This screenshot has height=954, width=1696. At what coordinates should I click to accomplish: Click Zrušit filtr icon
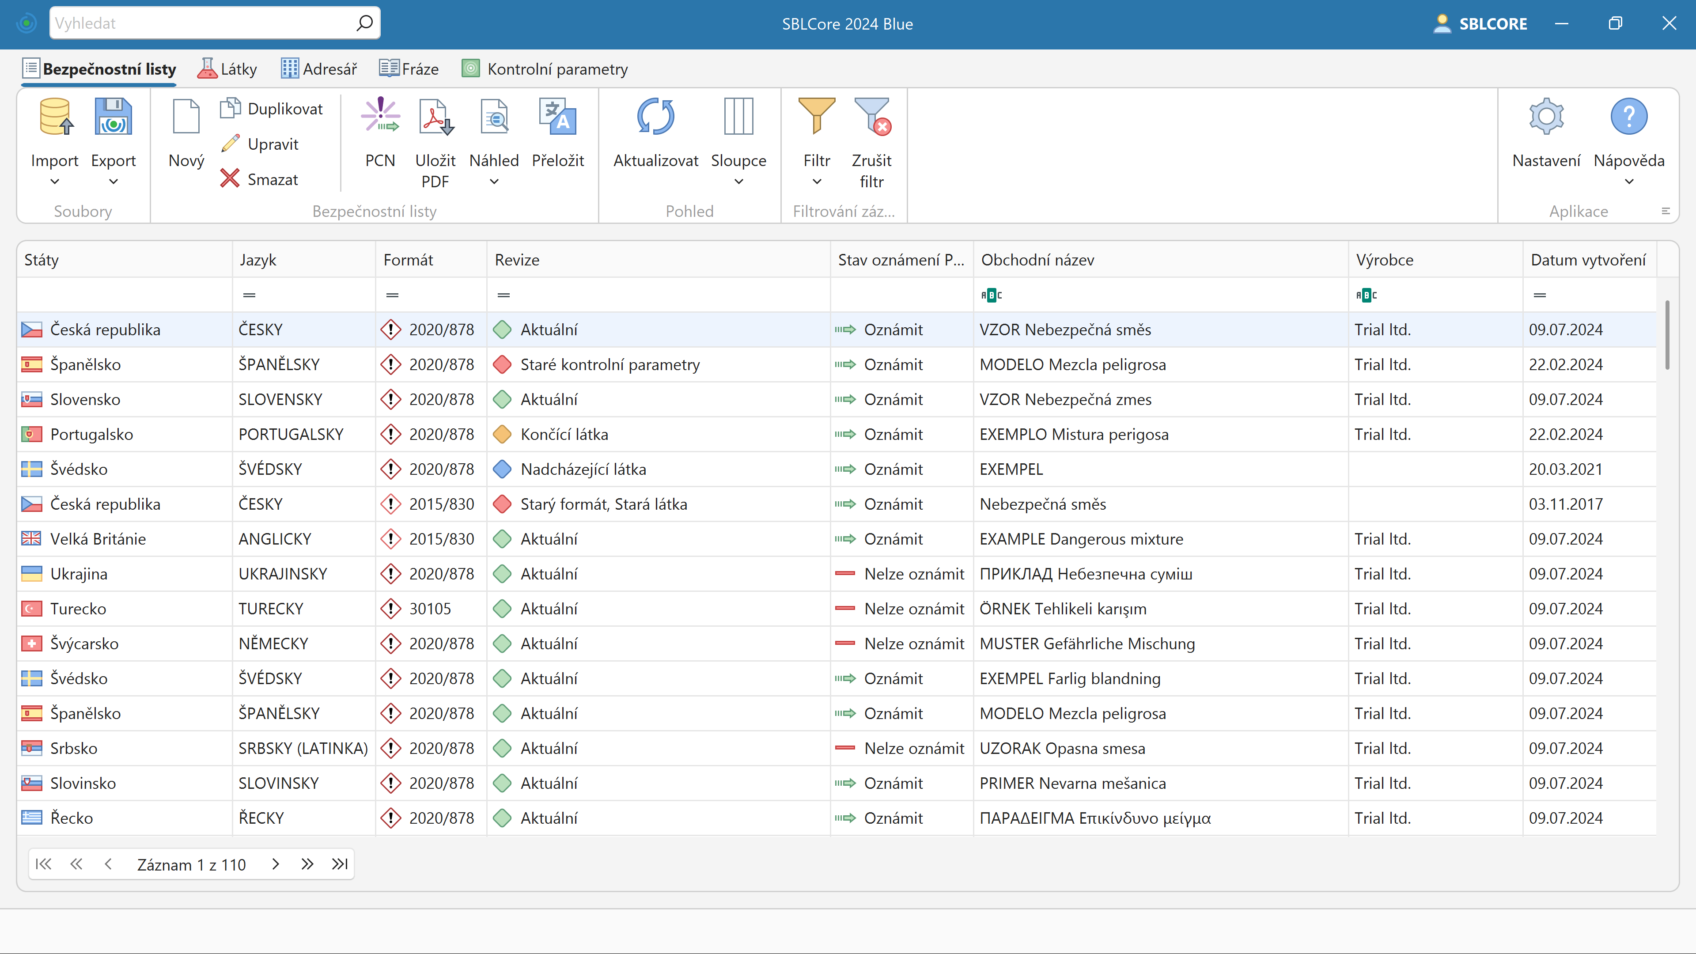(x=871, y=117)
